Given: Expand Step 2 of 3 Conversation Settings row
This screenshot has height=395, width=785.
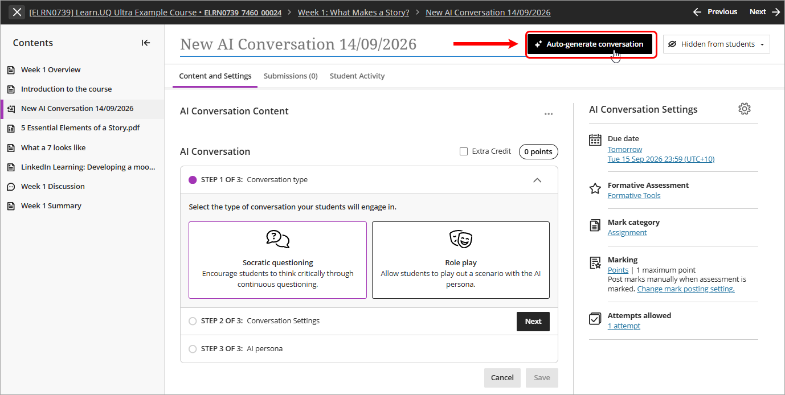Looking at the screenshot, I should [369, 321].
